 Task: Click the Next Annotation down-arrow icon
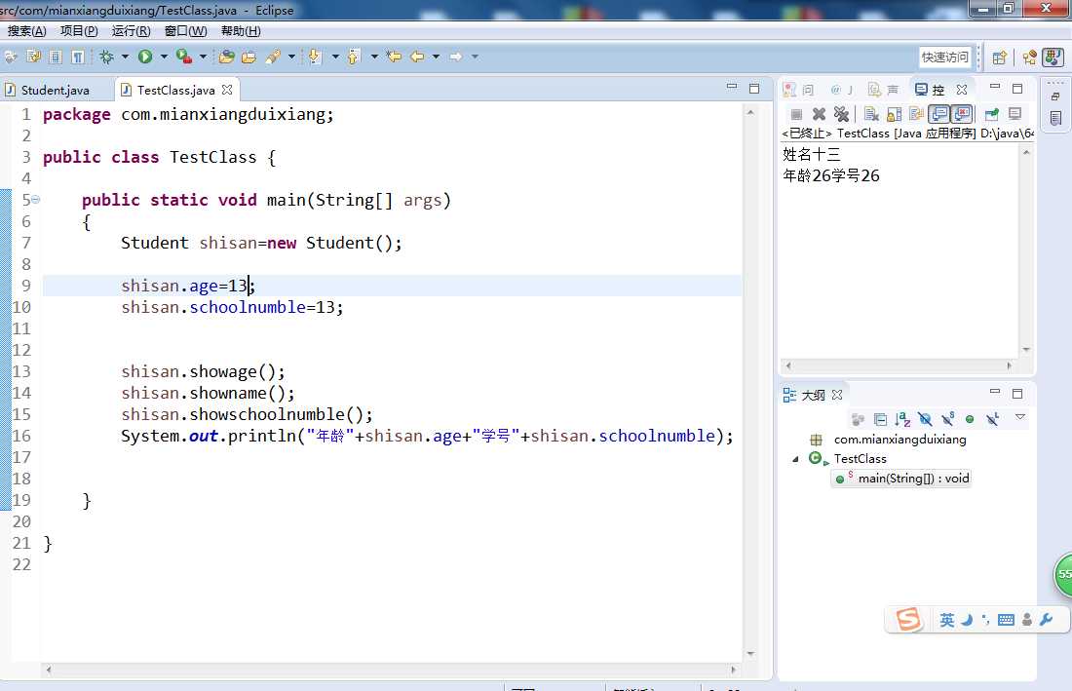[315, 57]
